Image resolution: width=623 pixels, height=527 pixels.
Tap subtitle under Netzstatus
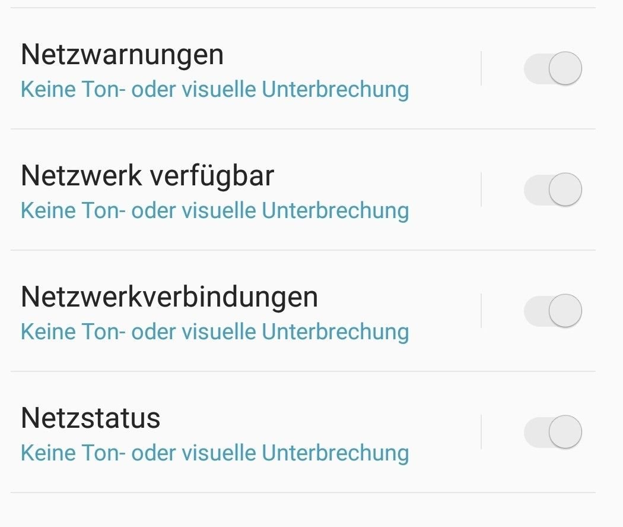pyautogui.click(x=215, y=453)
